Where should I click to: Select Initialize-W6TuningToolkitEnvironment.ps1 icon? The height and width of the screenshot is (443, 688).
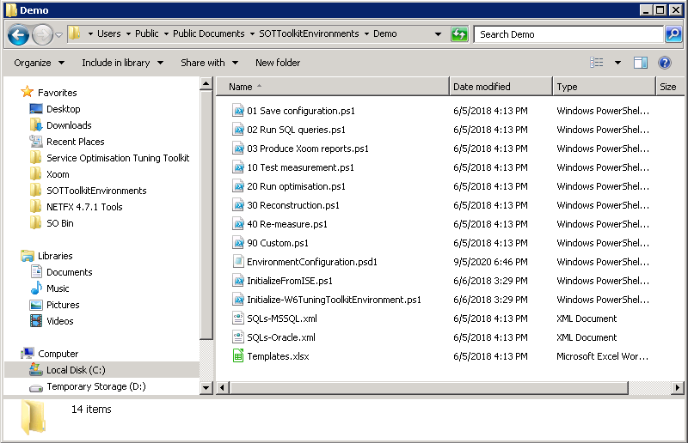pos(238,300)
